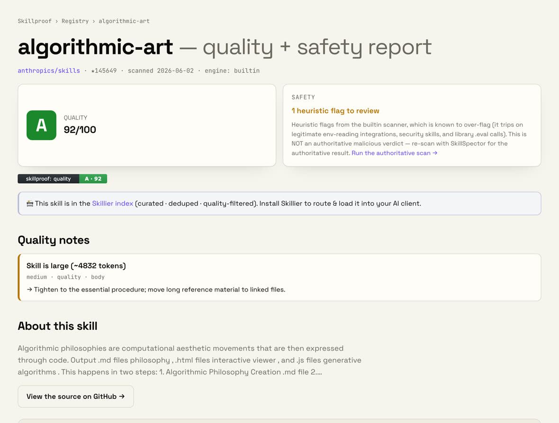Image resolution: width=559 pixels, height=423 pixels.
Task: Click 'Skill is large (~4832 tokens)' note
Action: click(76, 265)
